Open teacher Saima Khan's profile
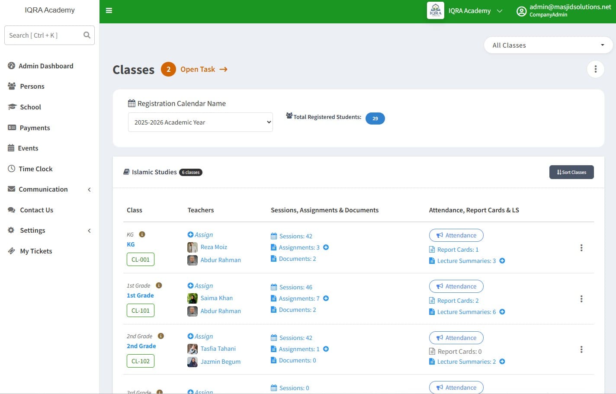 tap(217, 298)
